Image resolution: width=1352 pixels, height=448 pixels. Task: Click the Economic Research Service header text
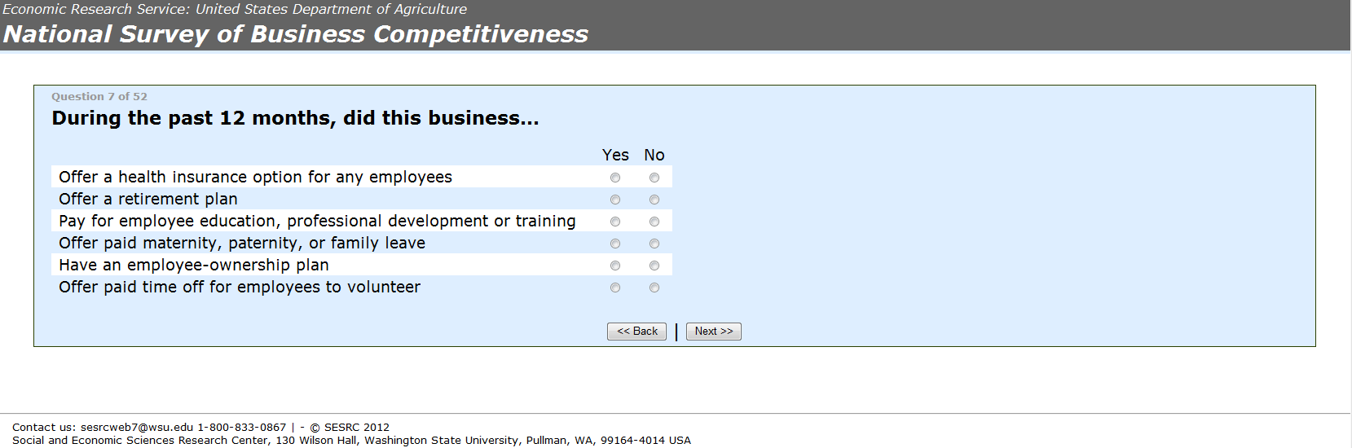point(235,9)
